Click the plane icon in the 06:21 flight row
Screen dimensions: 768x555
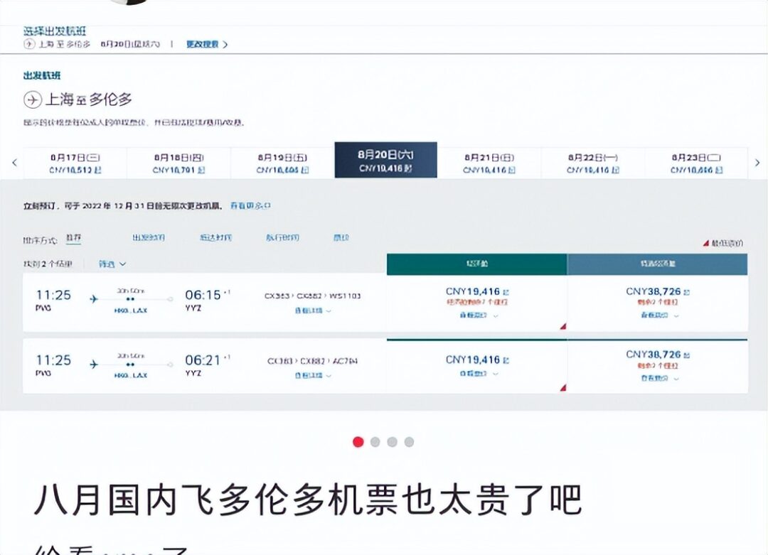94,364
